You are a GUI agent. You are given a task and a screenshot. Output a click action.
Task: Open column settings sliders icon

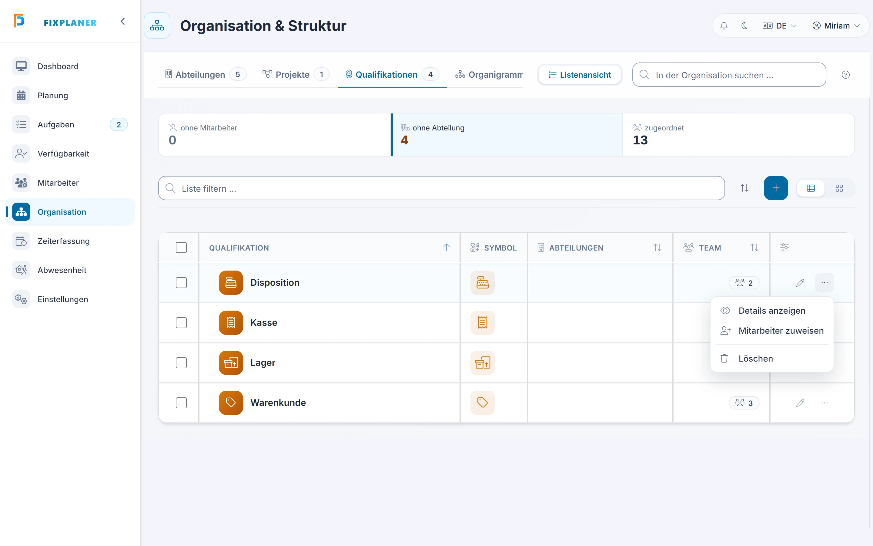(784, 248)
